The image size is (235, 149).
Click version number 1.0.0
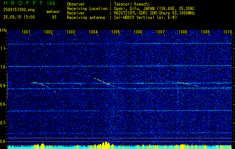click(x=51, y=3)
